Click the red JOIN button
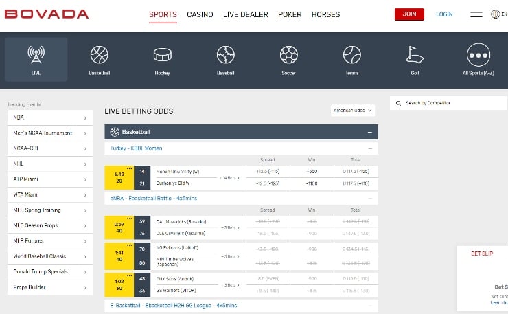The image size is (508, 314). coord(409,14)
